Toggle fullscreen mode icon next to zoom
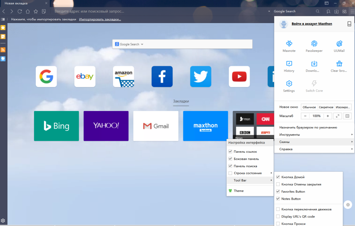 pos(338,116)
